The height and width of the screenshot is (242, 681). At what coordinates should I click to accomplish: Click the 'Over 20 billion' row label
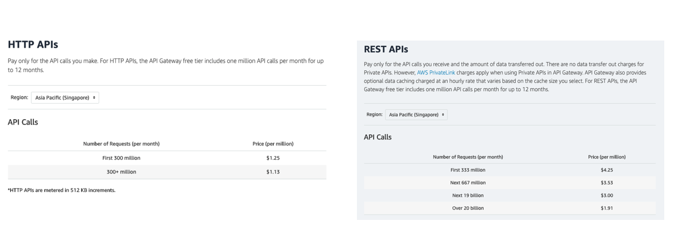click(x=468, y=208)
